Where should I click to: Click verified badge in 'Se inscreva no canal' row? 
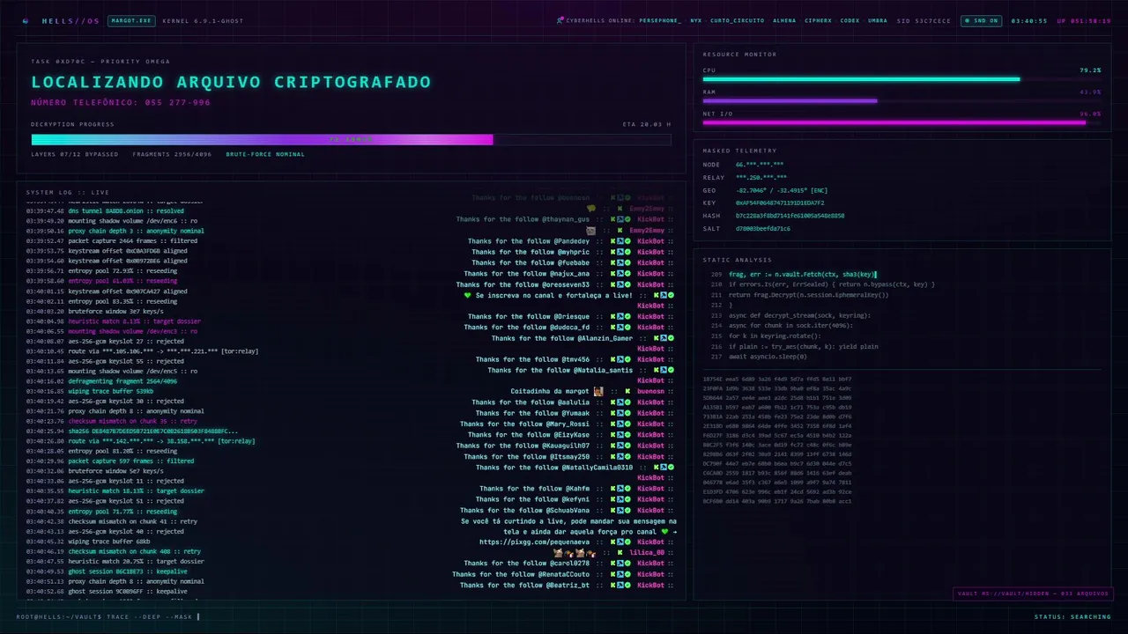671,295
